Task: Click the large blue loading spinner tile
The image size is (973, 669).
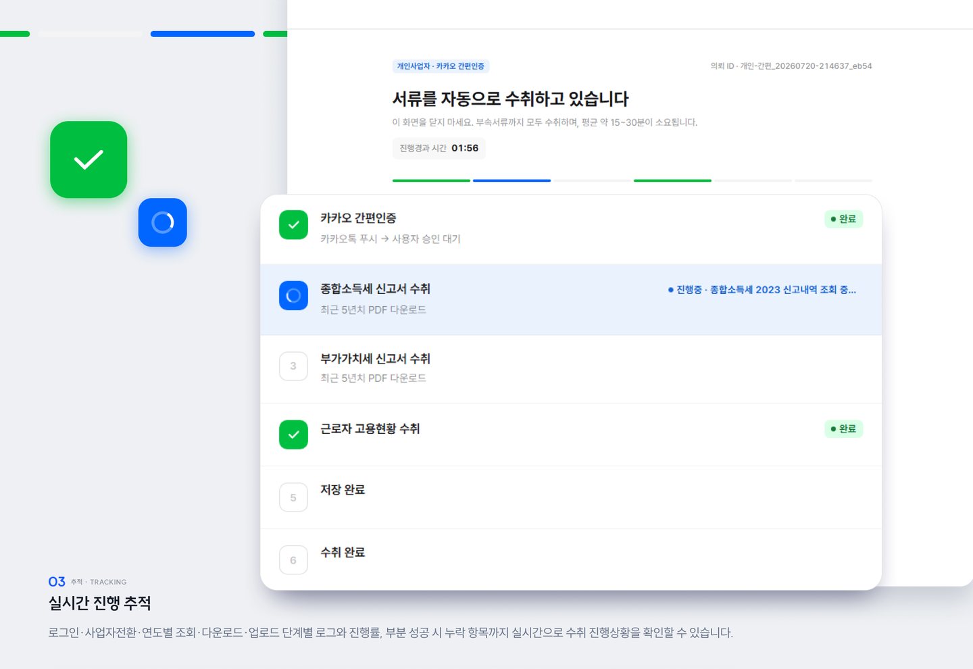Action: click(x=163, y=222)
